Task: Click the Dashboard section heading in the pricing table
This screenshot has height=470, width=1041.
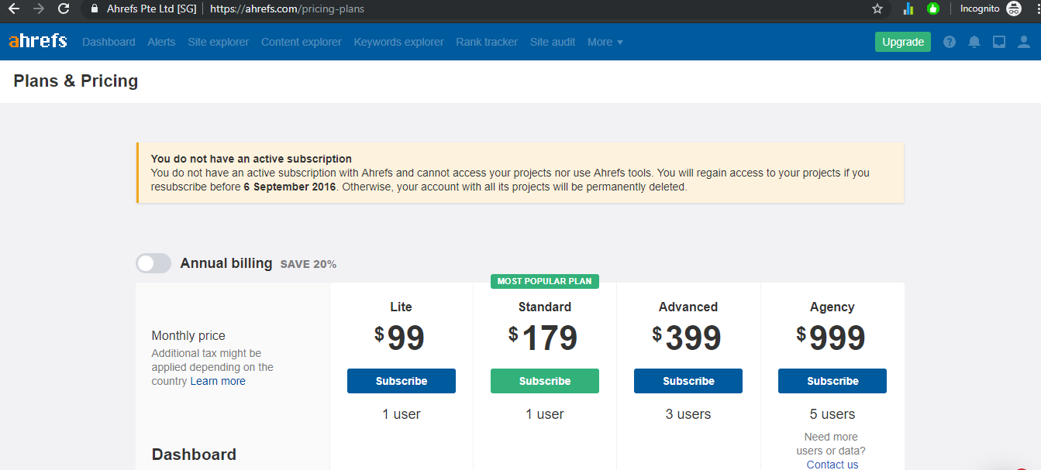Action: tap(194, 455)
